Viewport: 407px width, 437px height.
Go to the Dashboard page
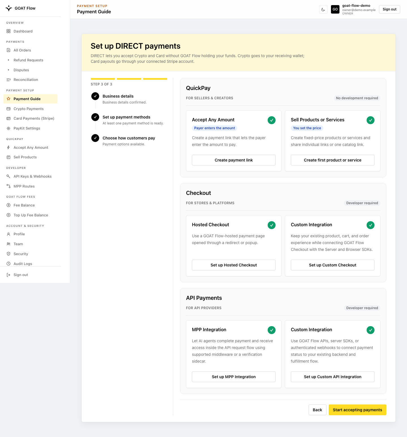(30, 31)
